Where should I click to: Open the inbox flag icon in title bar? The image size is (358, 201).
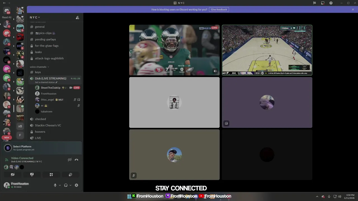pos(314,3)
